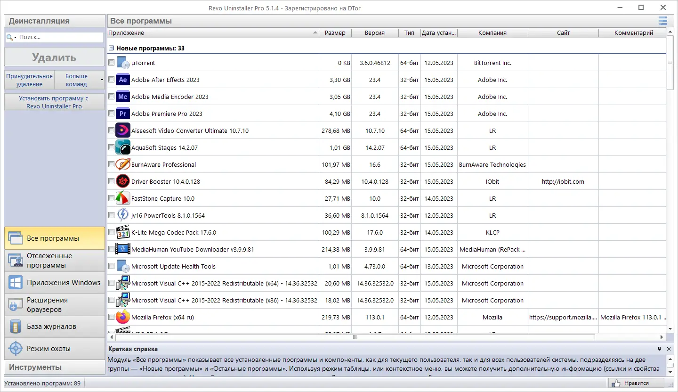Viewport: 678px width, 392px height.
Task: Open Приложения Windows section
Action: point(55,283)
